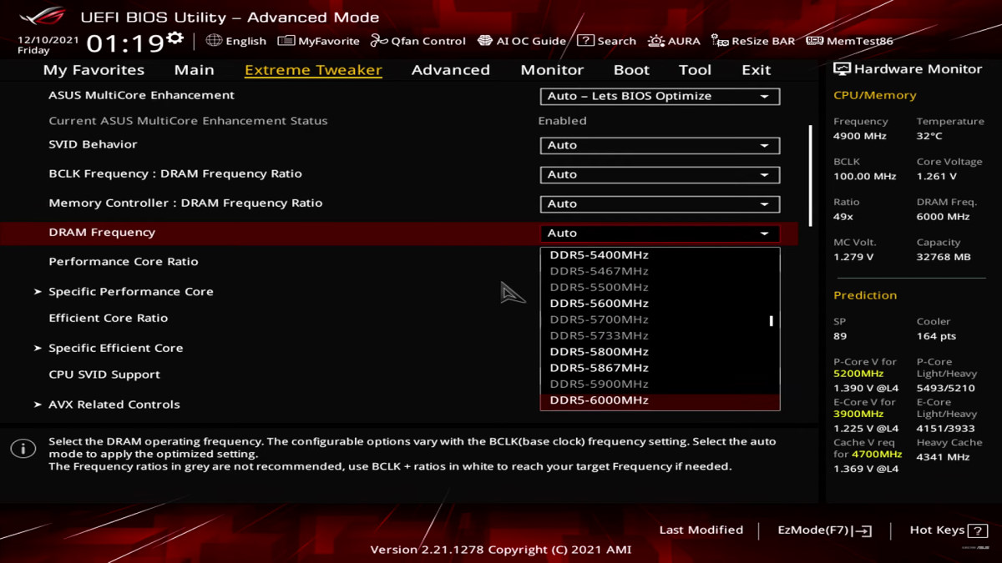1002x563 pixels.
Task: Open the Monitor tab
Action: click(552, 70)
